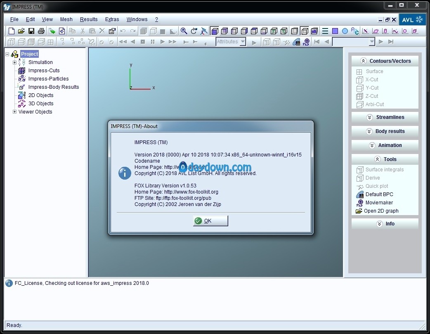Click the Properties icon in toolbar

[112, 31]
